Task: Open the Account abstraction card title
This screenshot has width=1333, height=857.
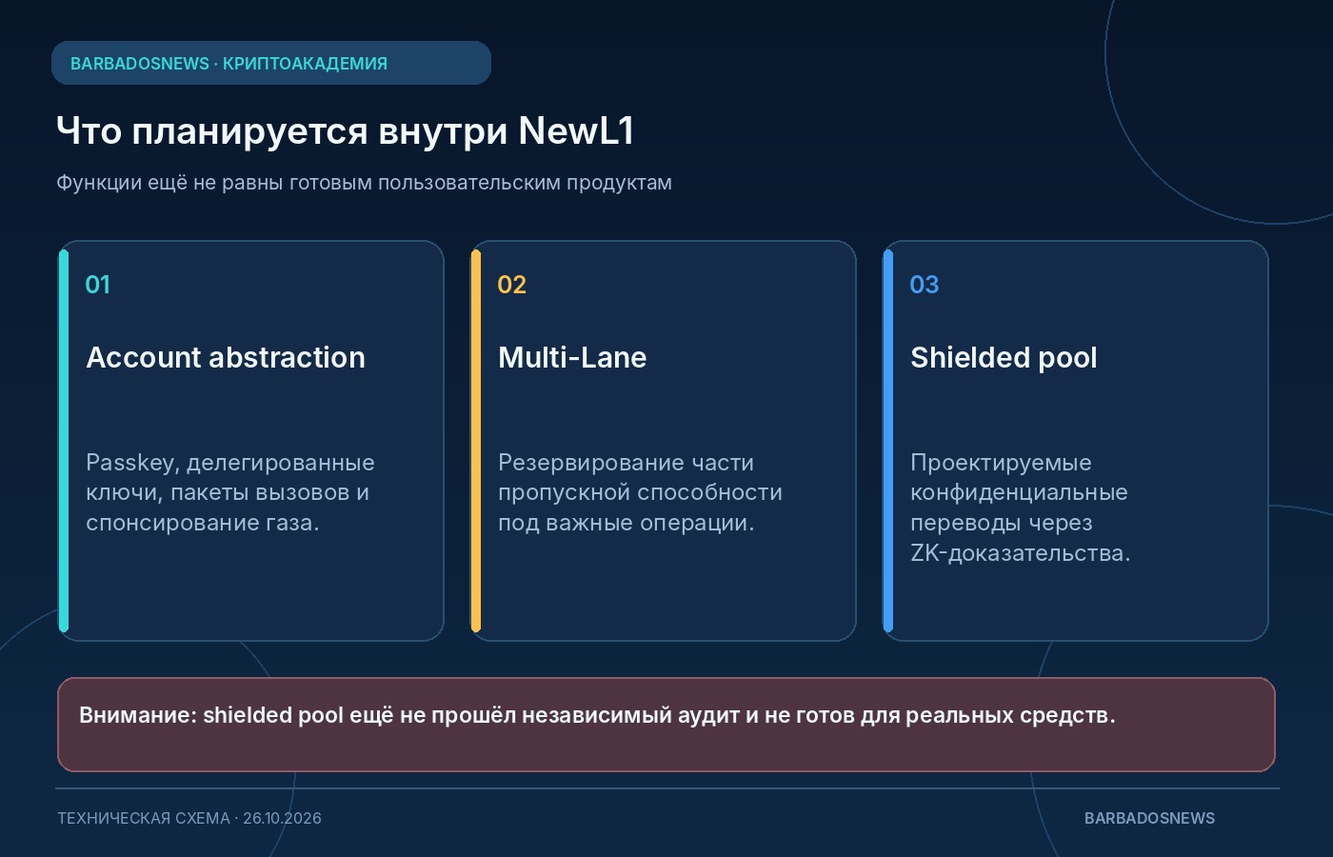Action: [x=226, y=357]
